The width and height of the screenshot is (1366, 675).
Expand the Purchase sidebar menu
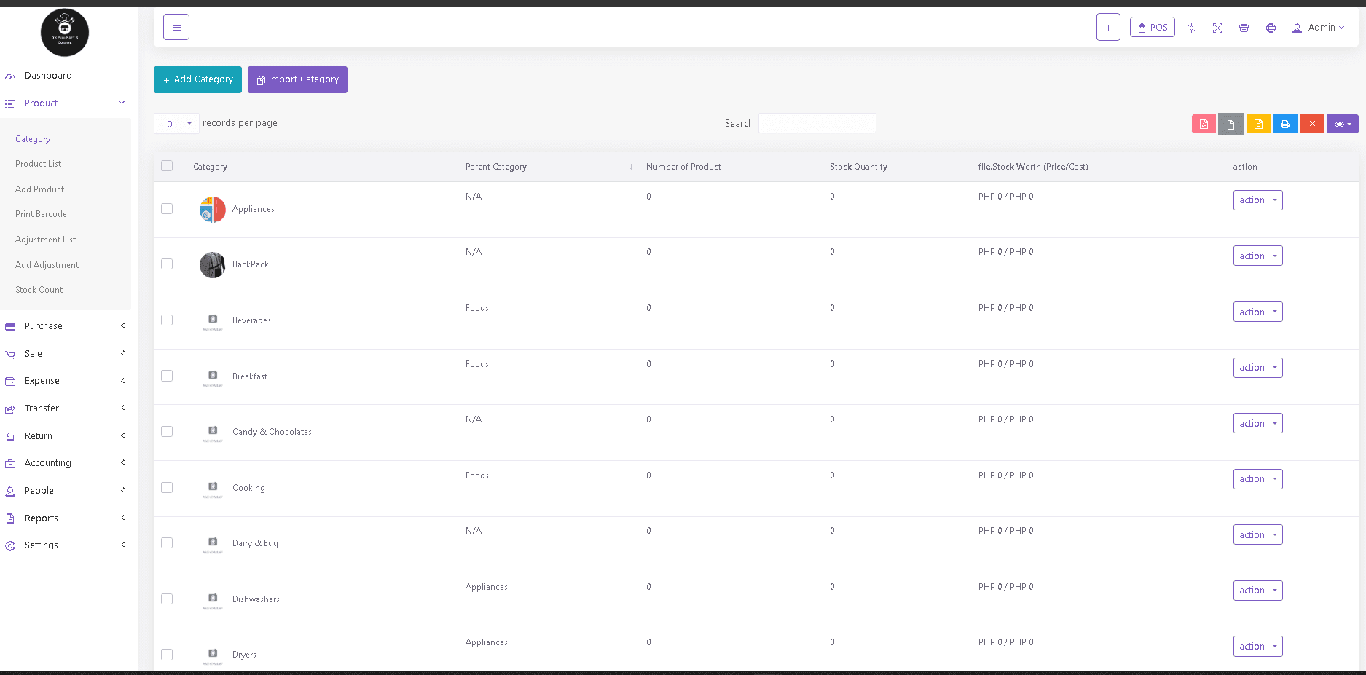66,326
